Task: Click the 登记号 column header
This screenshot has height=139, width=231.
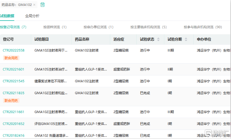Action: click(8, 39)
